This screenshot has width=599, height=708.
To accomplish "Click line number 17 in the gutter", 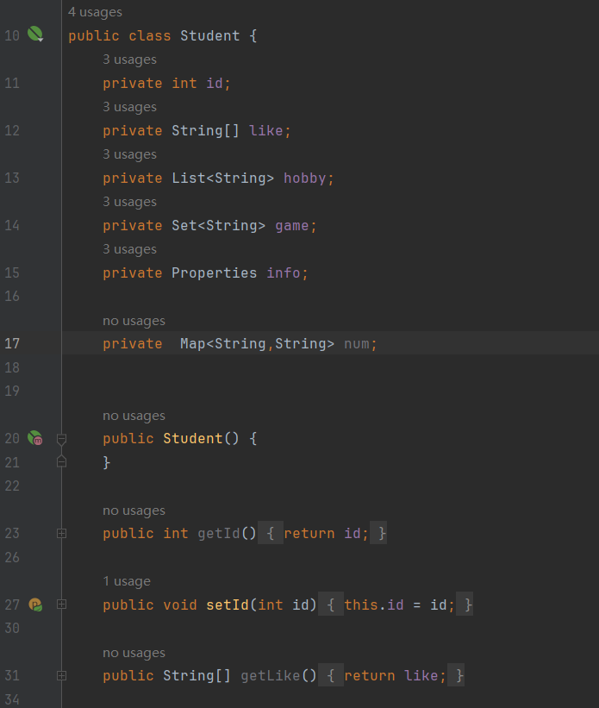I will click(x=12, y=344).
